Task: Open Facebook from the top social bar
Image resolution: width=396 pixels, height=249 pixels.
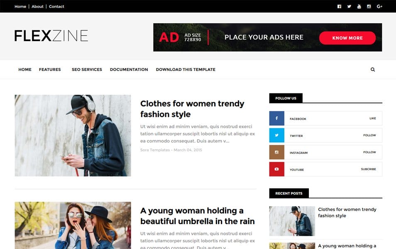Action: click(x=339, y=6)
